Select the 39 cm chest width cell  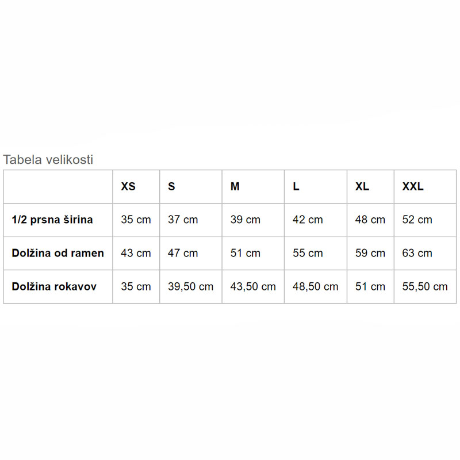coord(246,220)
